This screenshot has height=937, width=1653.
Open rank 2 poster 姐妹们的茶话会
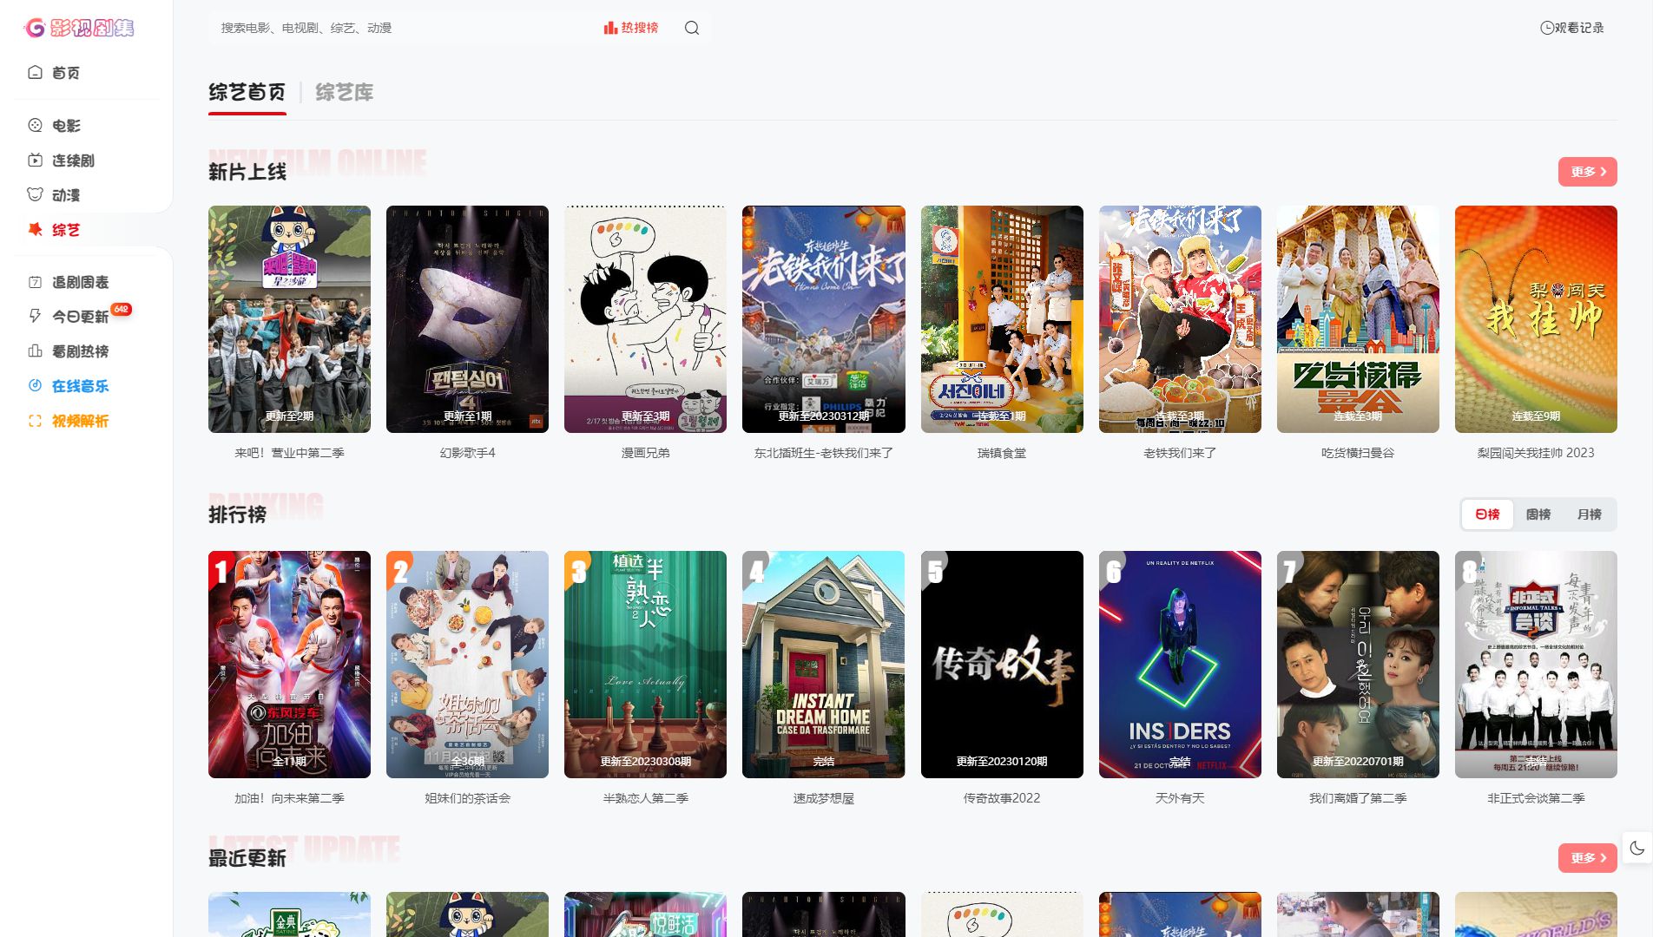(x=467, y=665)
